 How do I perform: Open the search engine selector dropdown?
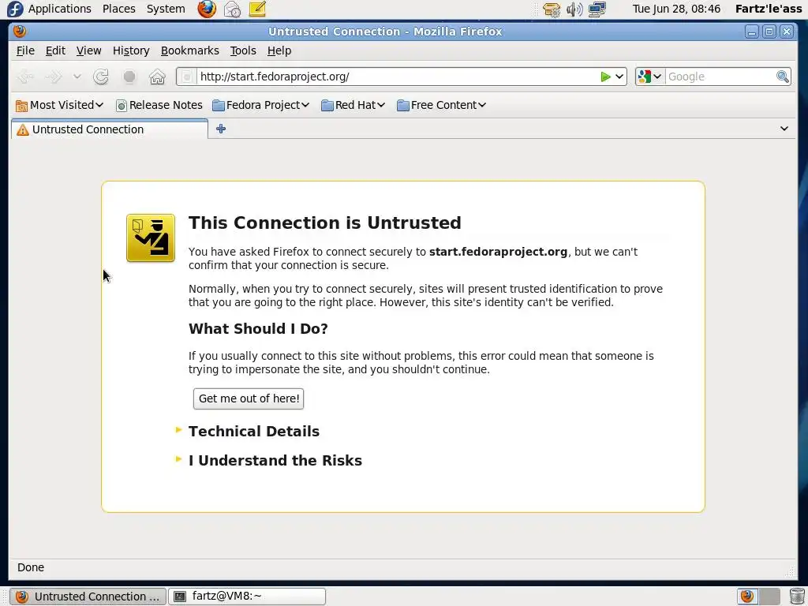(x=650, y=77)
